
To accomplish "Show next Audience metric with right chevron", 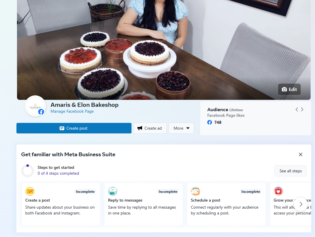I will pyautogui.click(x=302, y=109).
